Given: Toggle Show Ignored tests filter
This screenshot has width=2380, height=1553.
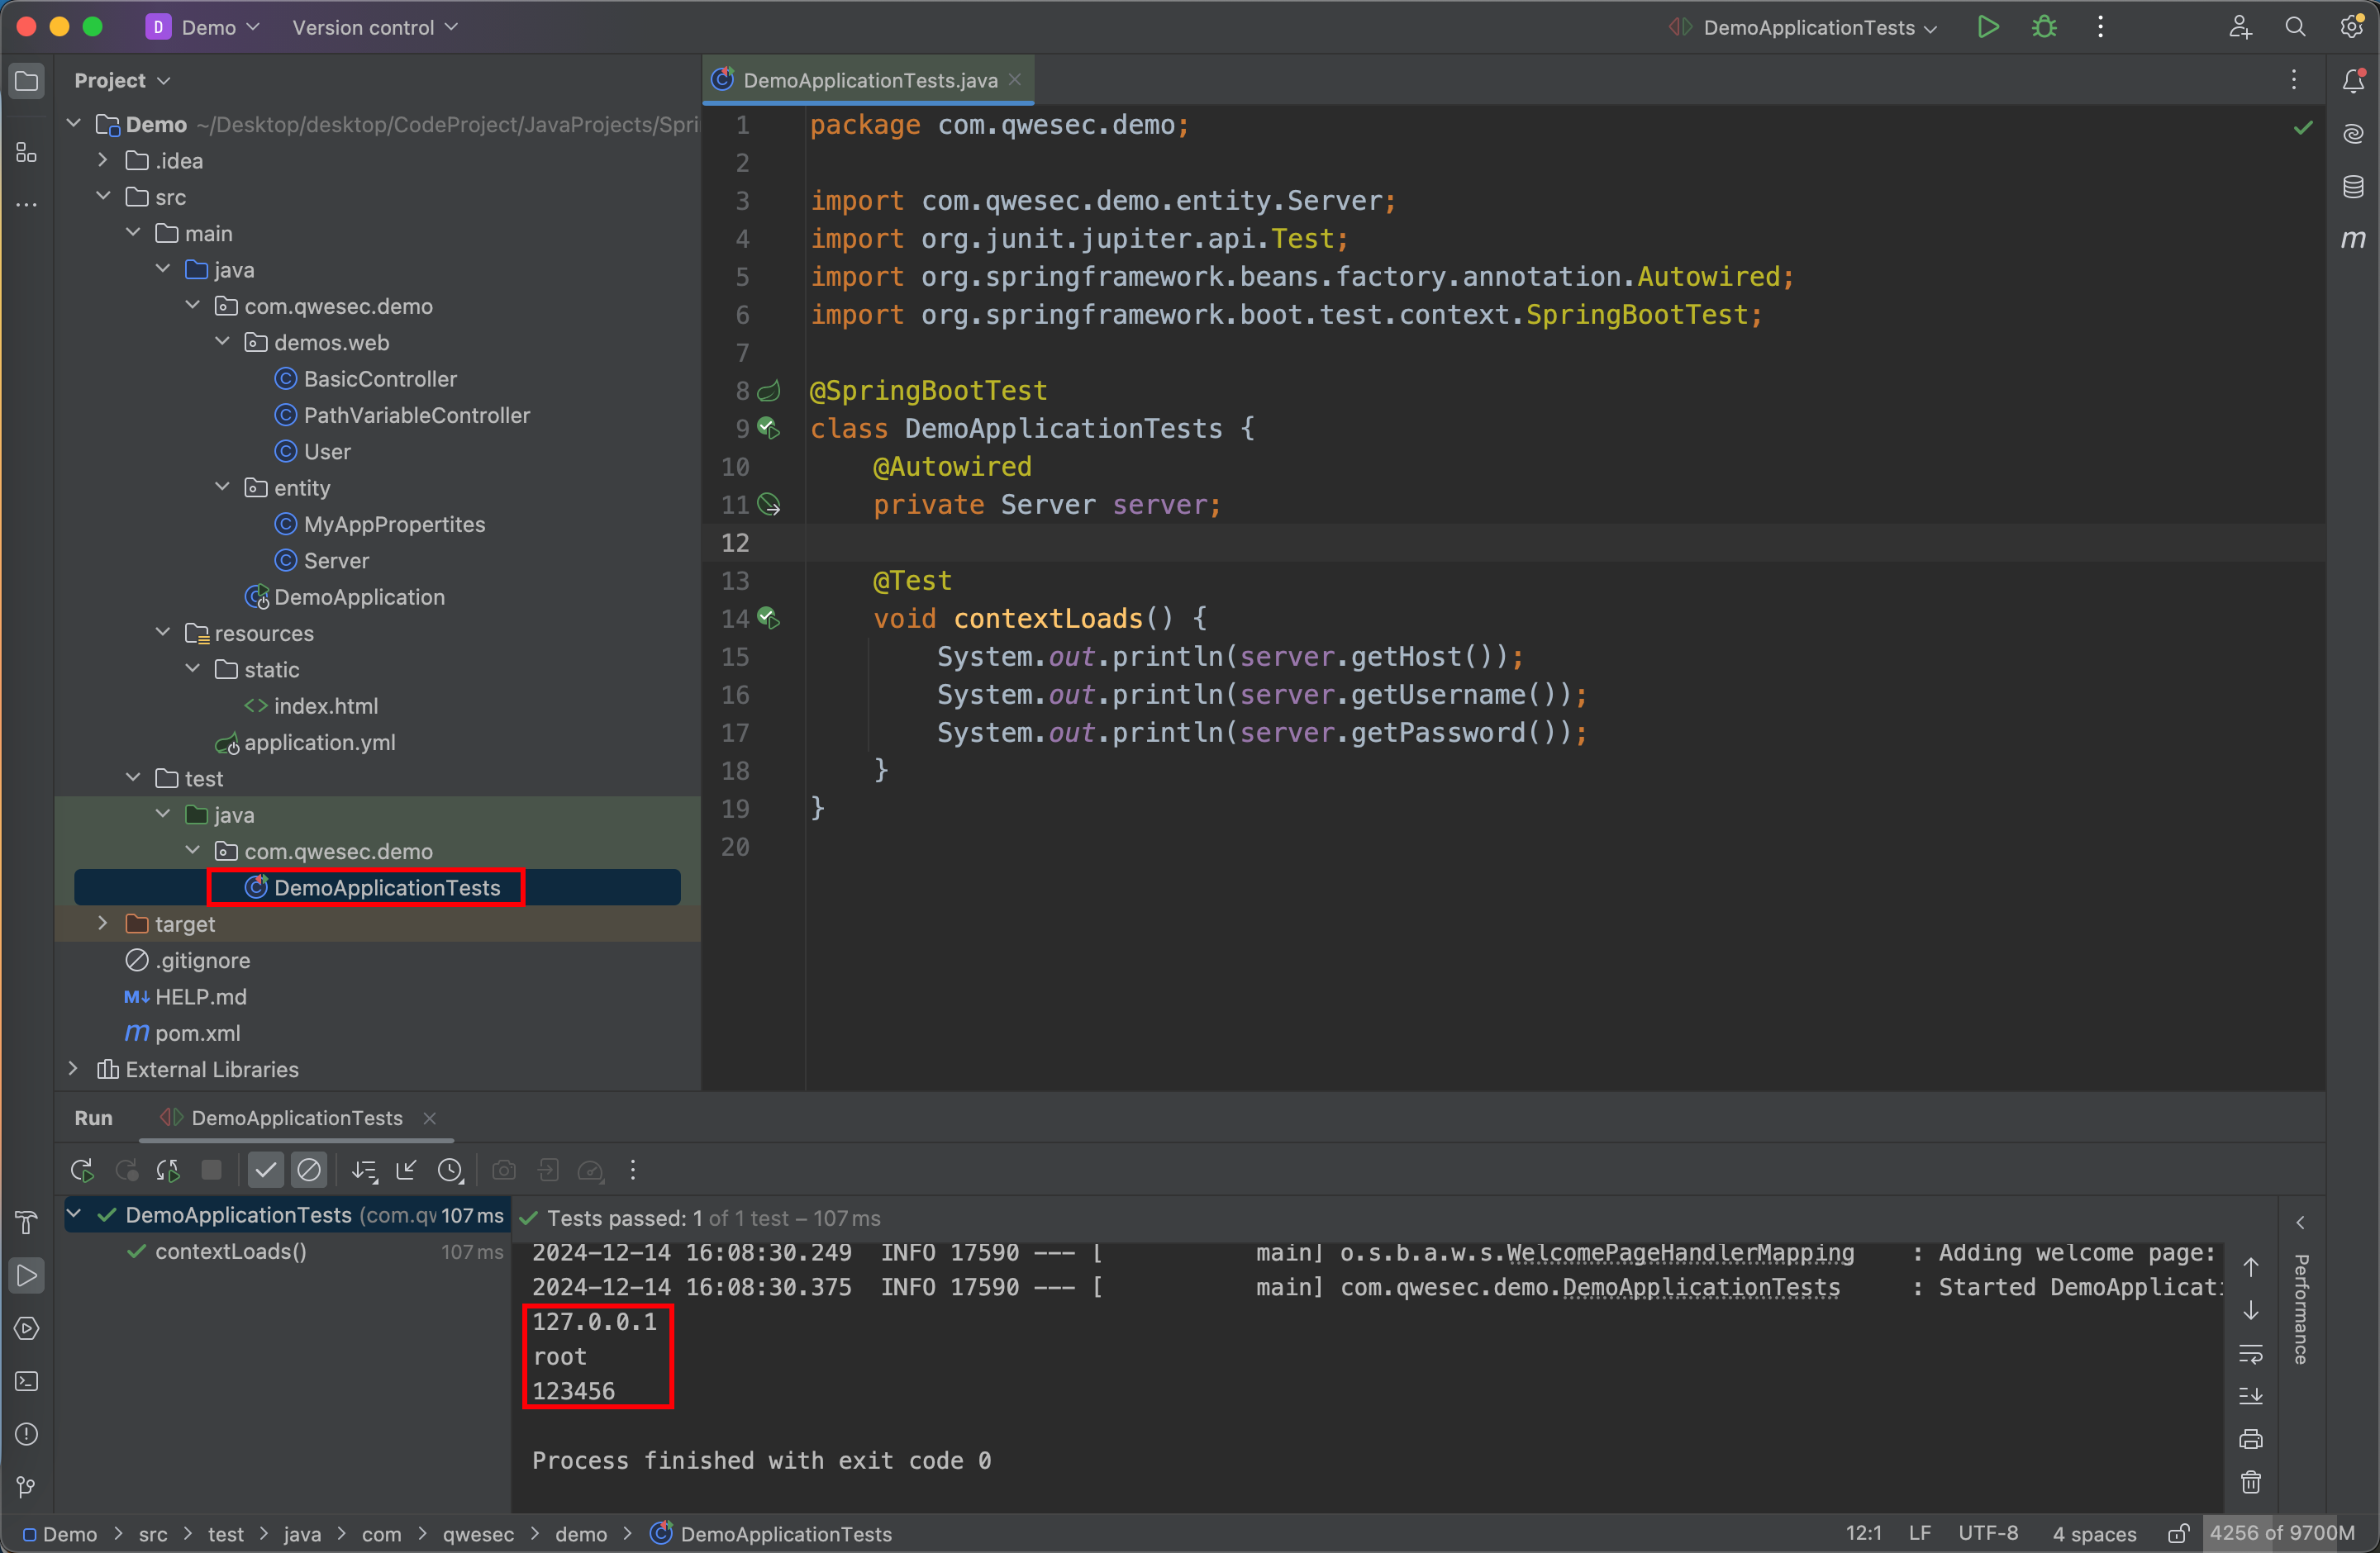Looking at the screenshot, I should pyautogui.click(x=309, y=1171).
